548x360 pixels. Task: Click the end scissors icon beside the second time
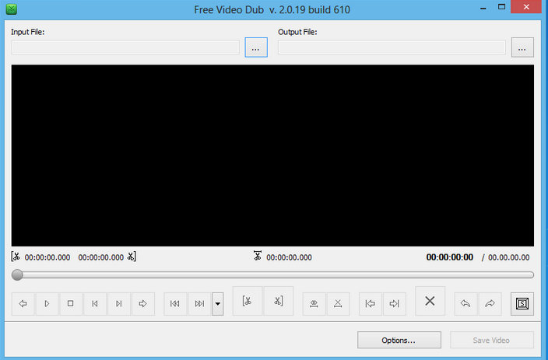tap(132, 257)
